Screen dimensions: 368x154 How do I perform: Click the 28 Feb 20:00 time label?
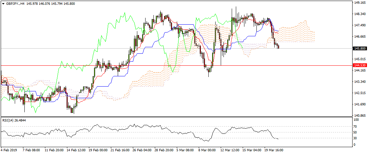coord(164,150)
